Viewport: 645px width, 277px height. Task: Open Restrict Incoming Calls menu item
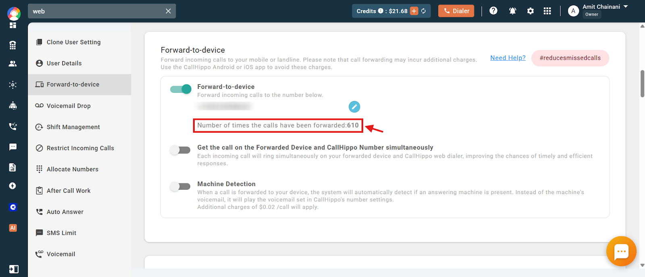[x=79, y=148]
